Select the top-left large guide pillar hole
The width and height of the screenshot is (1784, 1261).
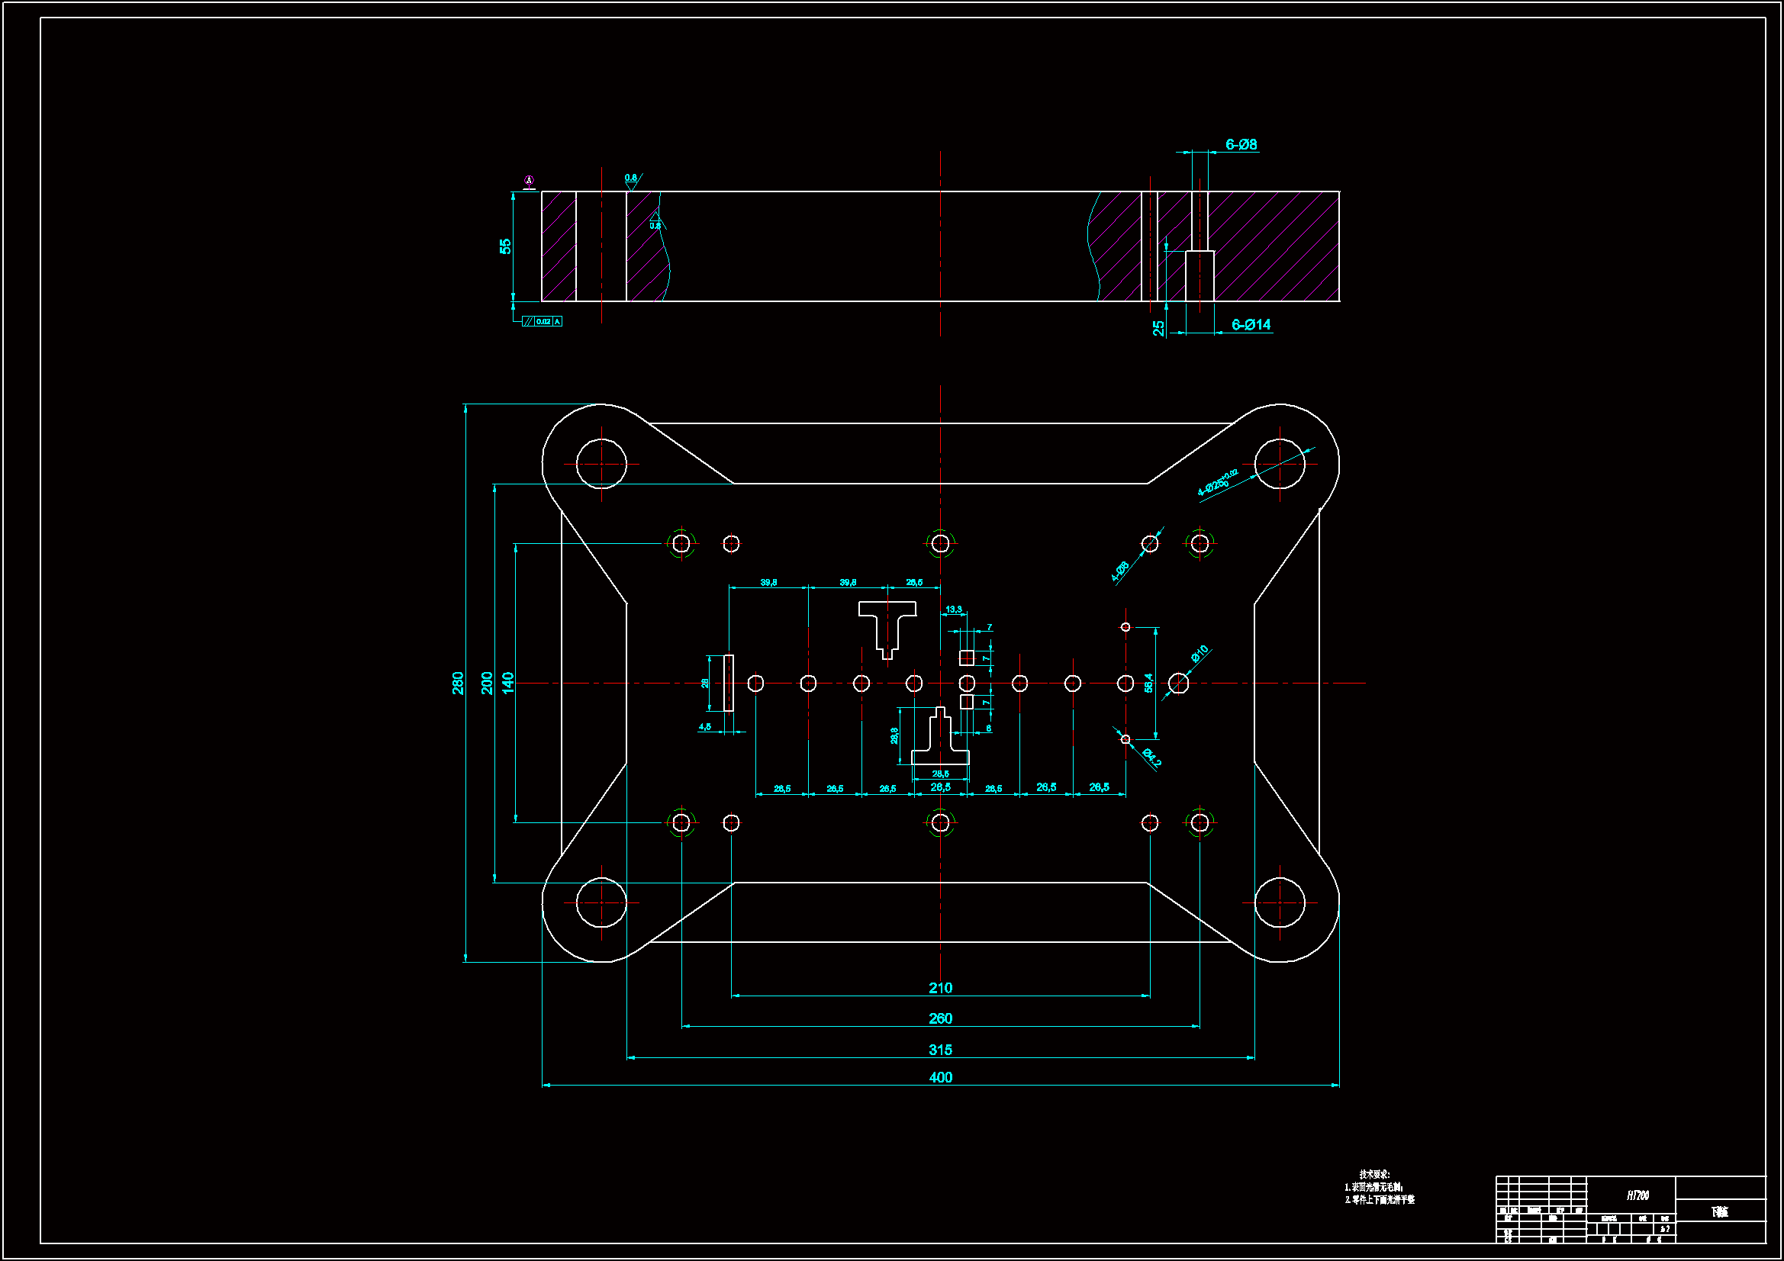pos(601,464)
